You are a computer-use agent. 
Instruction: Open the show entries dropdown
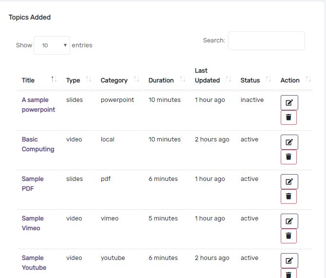pyautogui.click(x=52, y=45)
